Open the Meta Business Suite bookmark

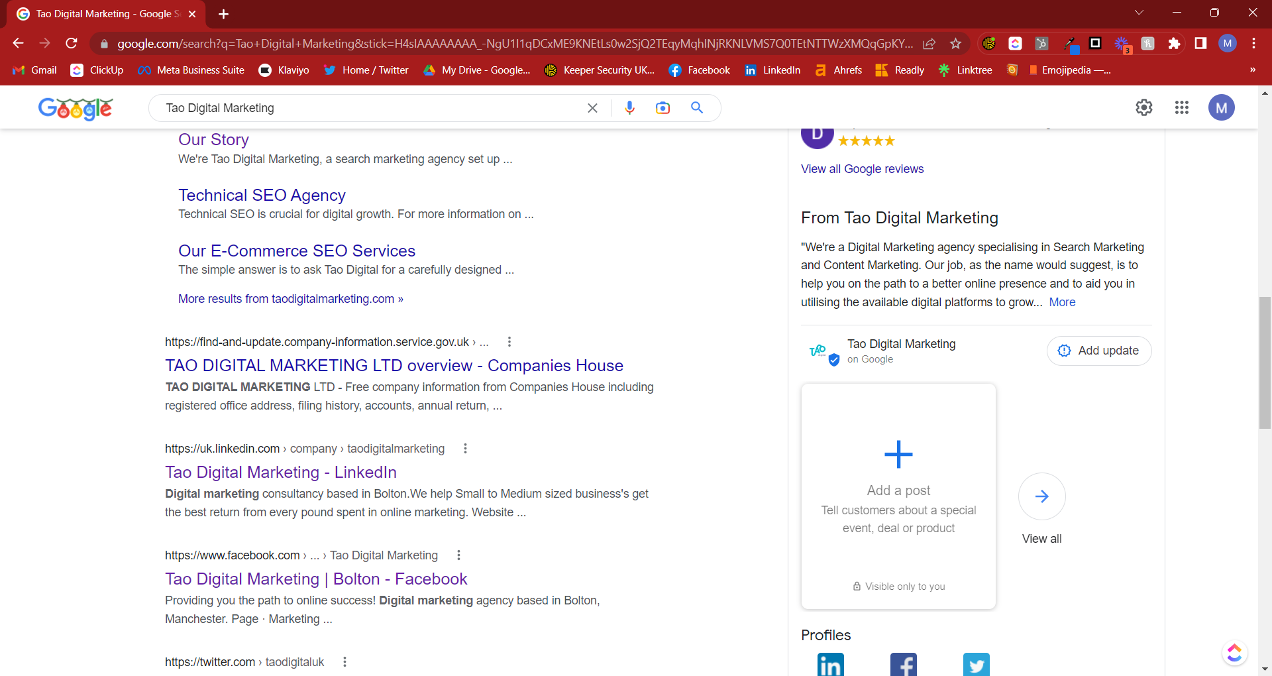pos(191,70)
